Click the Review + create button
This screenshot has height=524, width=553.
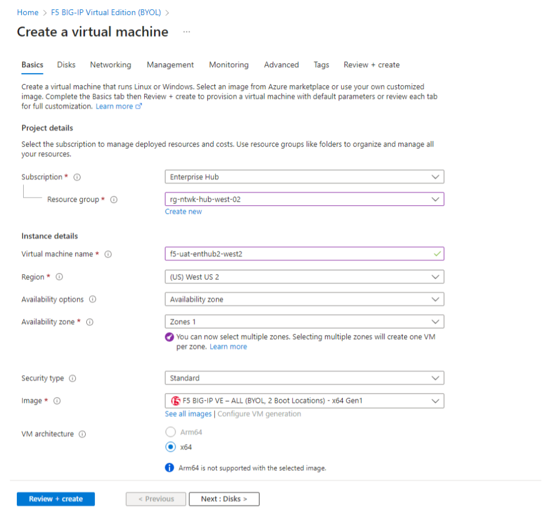tap(56, 498)
